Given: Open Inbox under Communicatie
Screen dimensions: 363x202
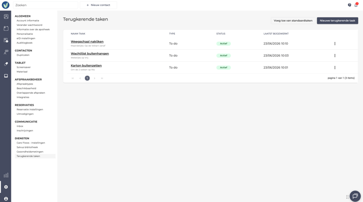Looking at the screenshot, I should (20, 126).
